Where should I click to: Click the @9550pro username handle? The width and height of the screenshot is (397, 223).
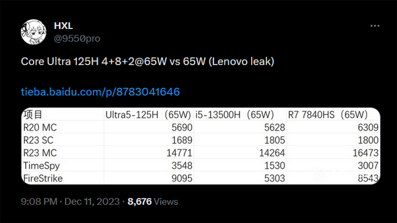[77, 38]
